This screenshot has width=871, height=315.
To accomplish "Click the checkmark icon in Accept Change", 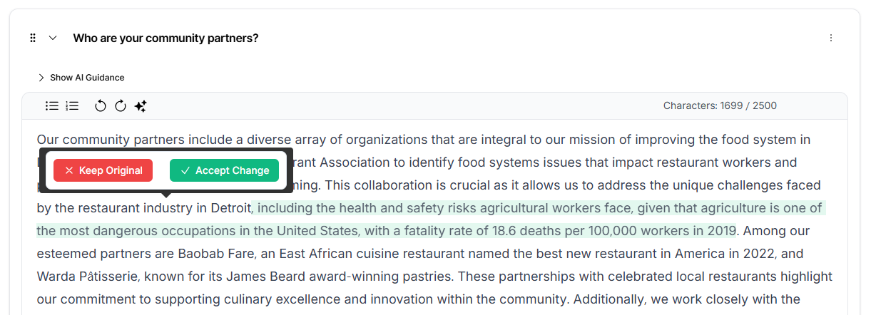I will click(185, 170).
